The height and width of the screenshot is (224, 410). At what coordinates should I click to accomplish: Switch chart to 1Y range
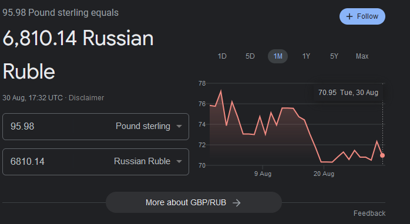[306, 56]
